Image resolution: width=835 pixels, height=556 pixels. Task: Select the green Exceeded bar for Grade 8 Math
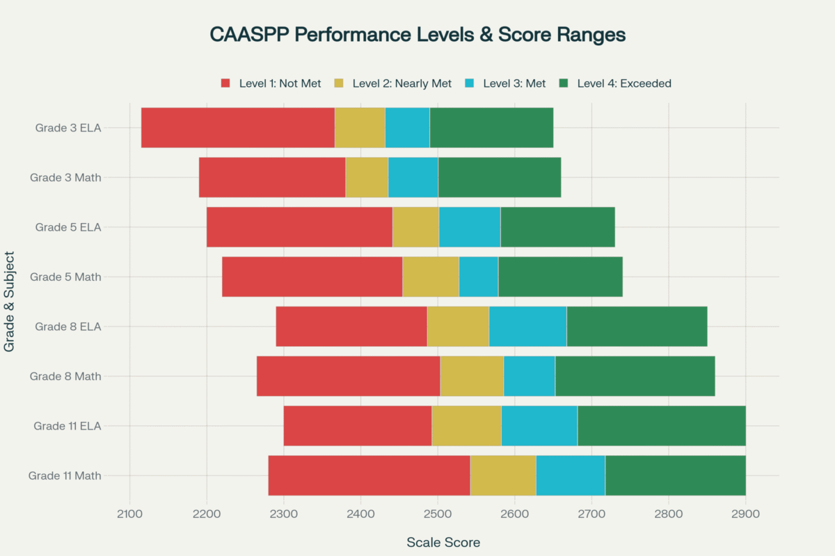(x=635, y=376)
